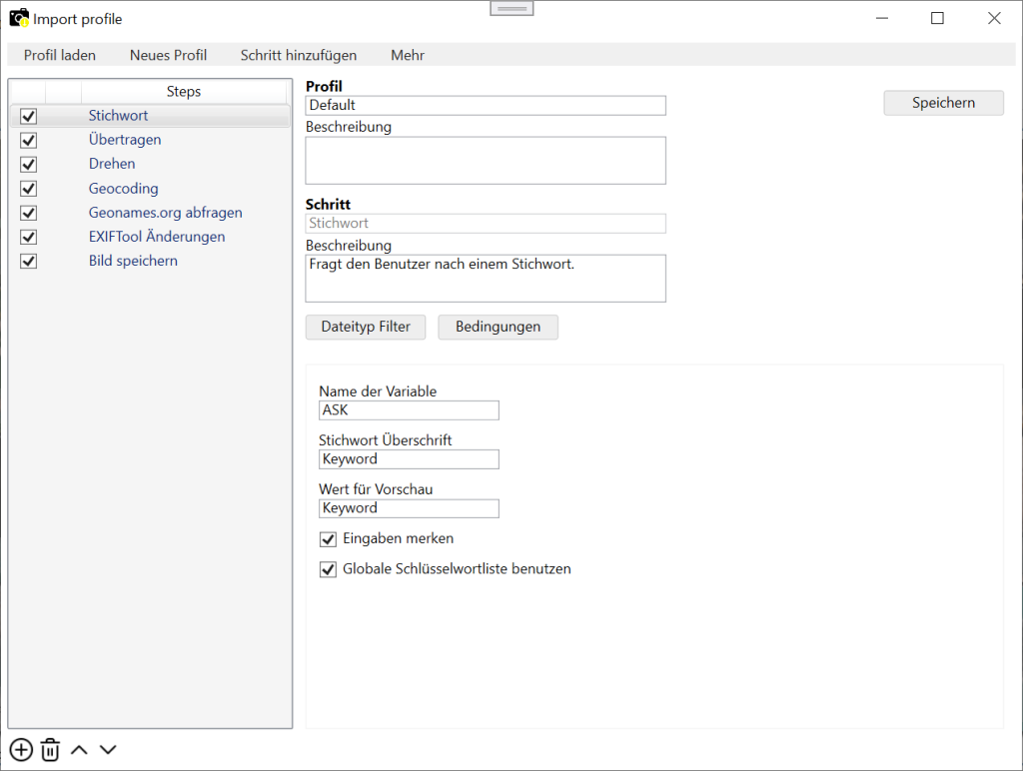Move the selected step down with arrow icon
The height and width of the screenshot is (771, 1023).
(x=108, y=749)
